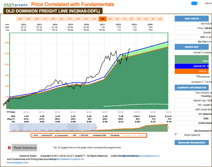
Task: Click the gray Recessions swatch
Action: tap(197, 76)
